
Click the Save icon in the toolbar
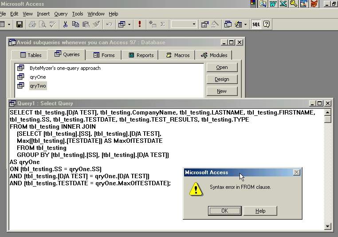(20, 24)
